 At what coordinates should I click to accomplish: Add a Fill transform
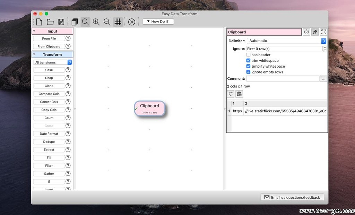[x=49, y=158]
